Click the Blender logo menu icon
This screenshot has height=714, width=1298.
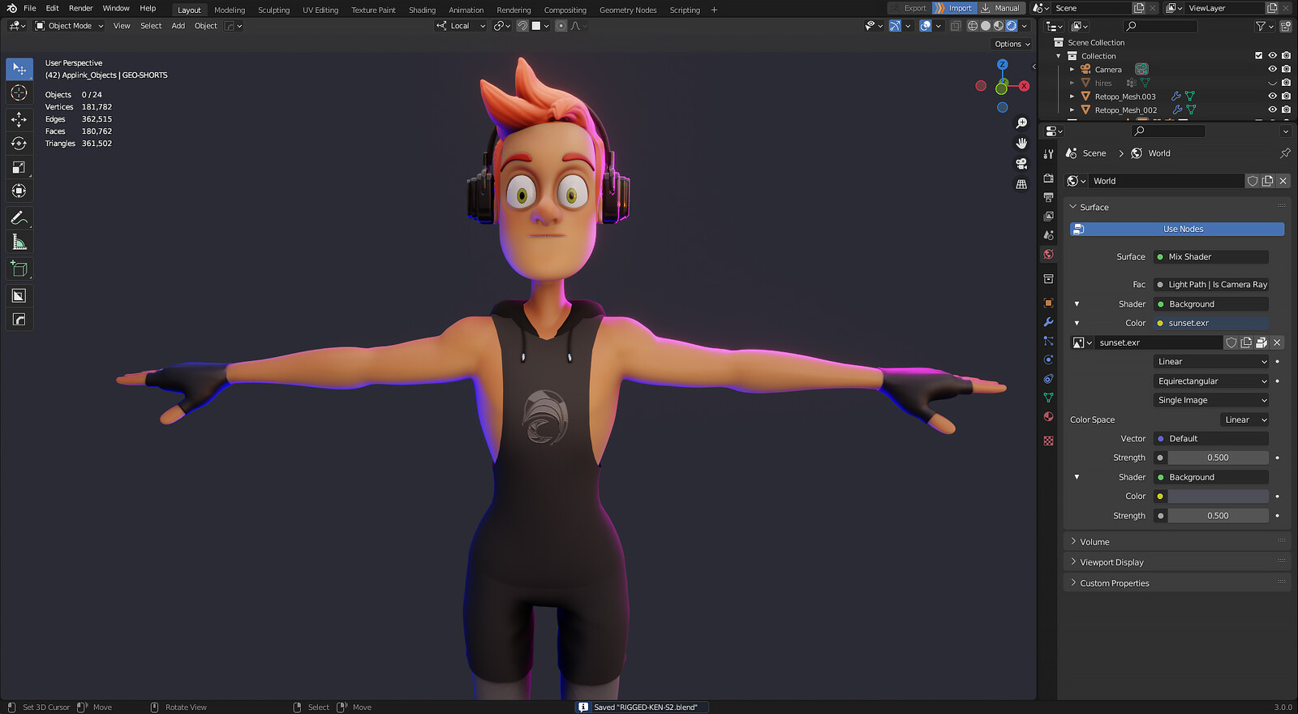click(x=11, y=8)
